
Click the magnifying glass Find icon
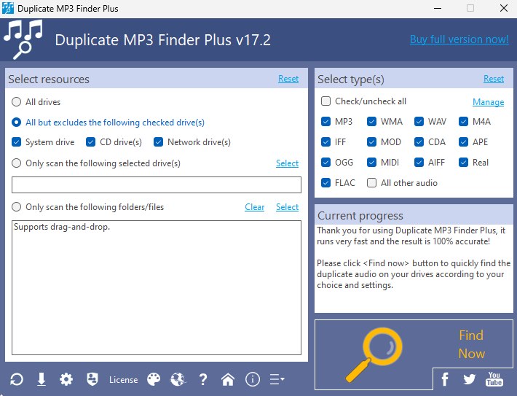(x=374, y=354)
